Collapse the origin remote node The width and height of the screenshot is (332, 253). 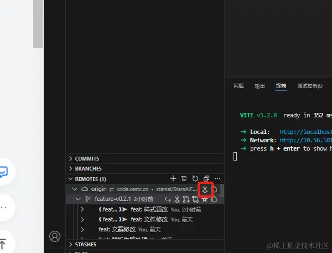(x=75, y=189)
